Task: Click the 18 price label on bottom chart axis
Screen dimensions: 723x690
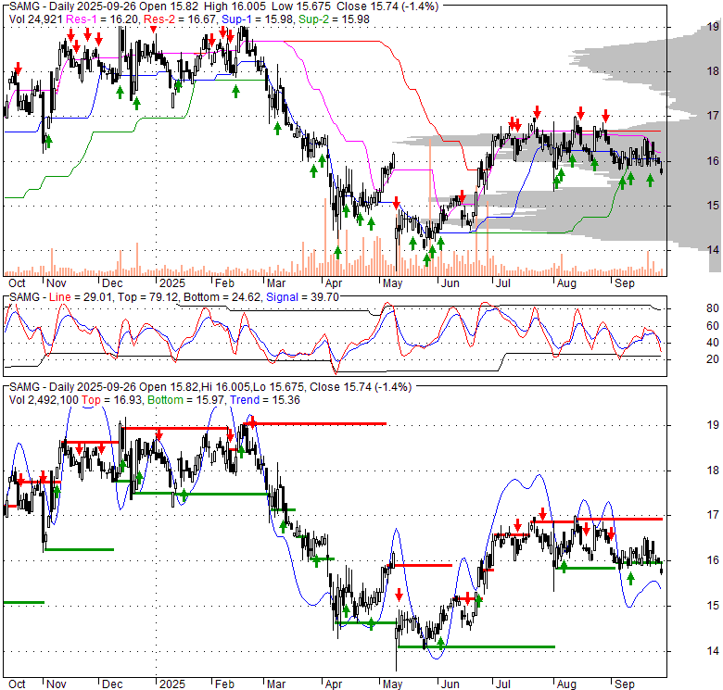Action: point(713,470)
